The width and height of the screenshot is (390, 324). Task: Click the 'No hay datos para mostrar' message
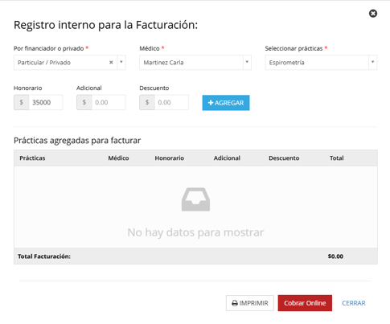click(195, 232)
